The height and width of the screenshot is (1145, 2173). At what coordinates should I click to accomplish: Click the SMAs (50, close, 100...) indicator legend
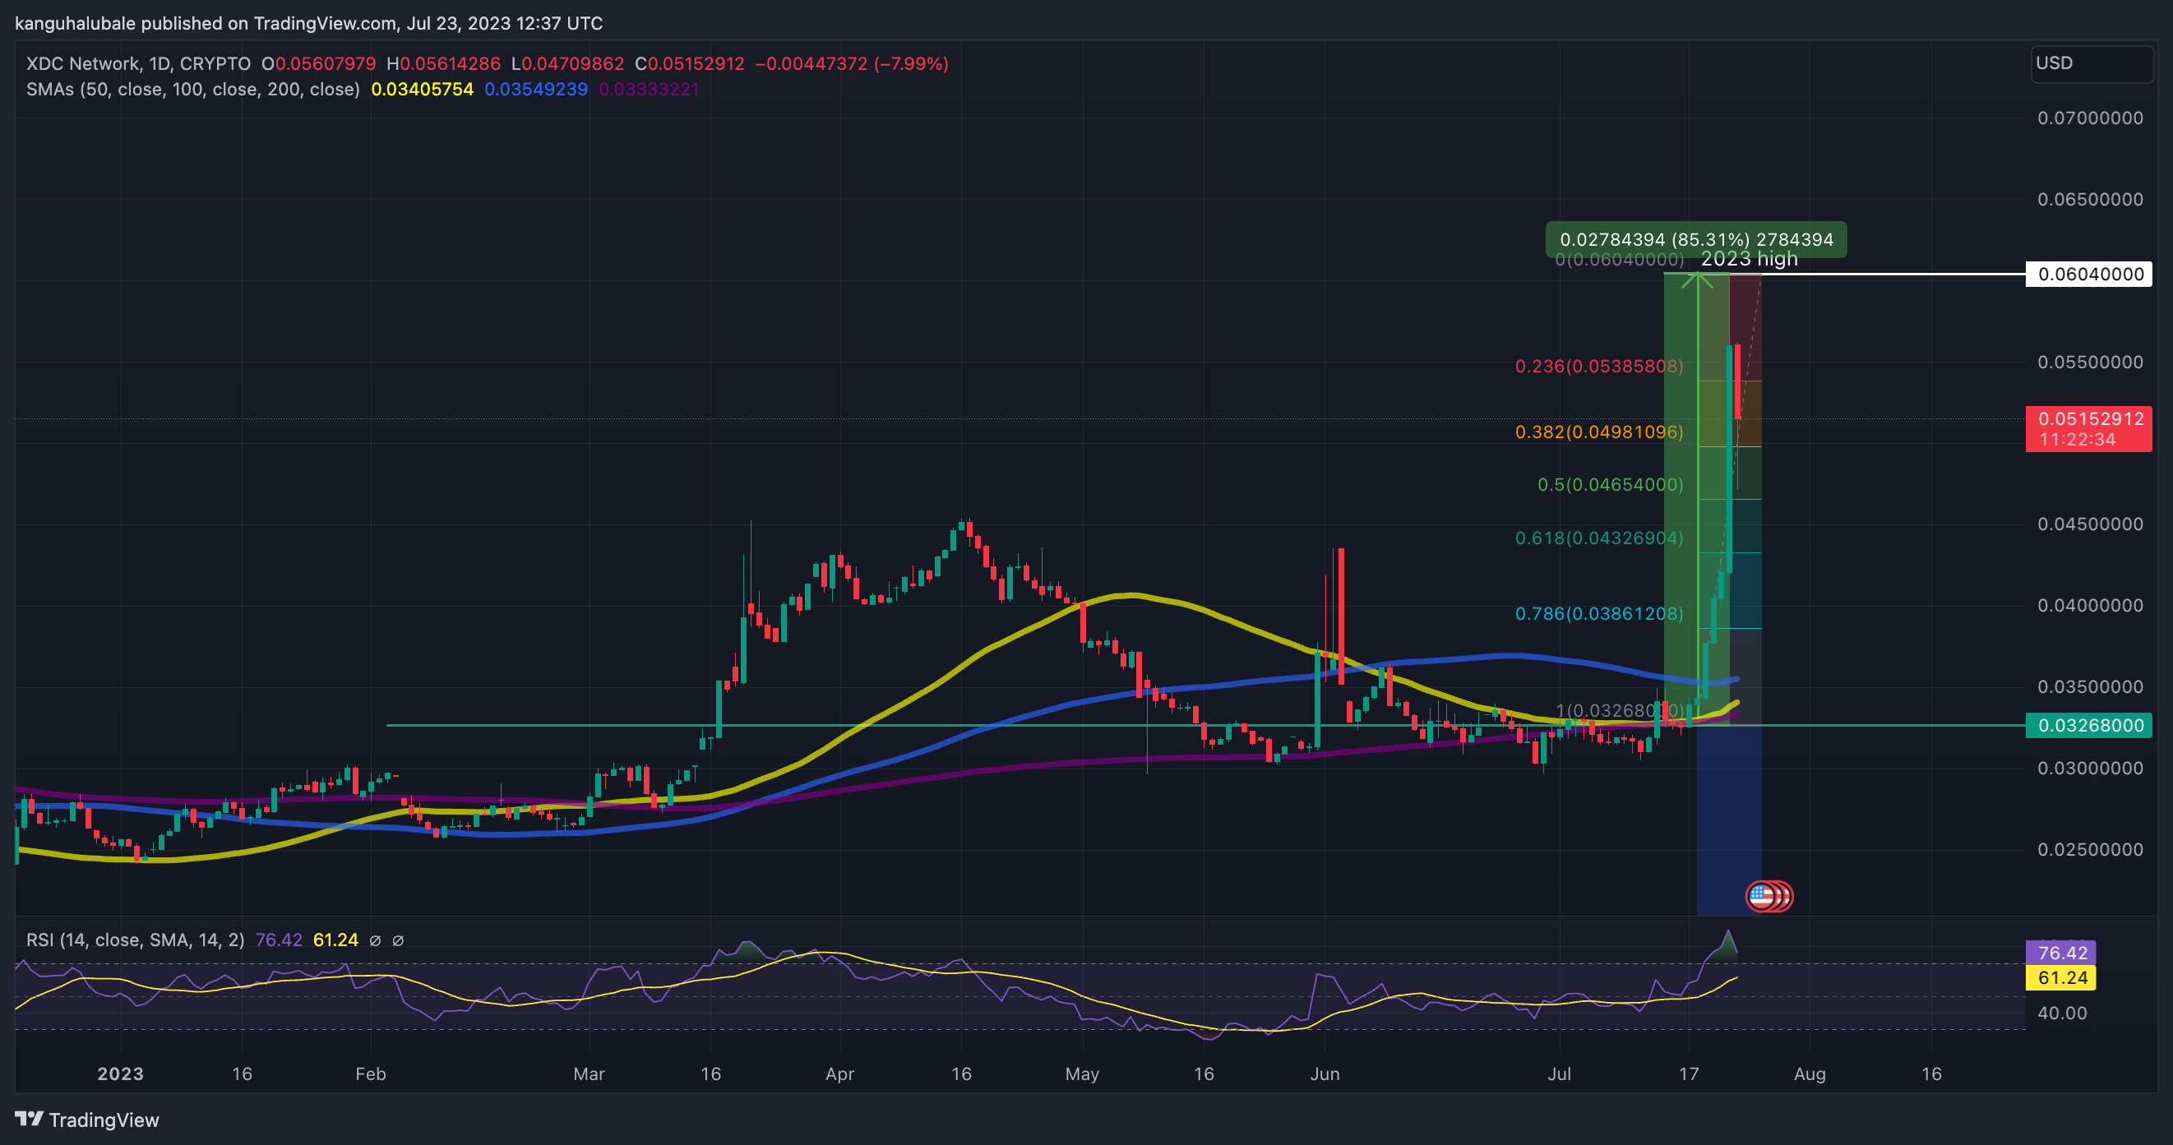click(x=193, y=90)
